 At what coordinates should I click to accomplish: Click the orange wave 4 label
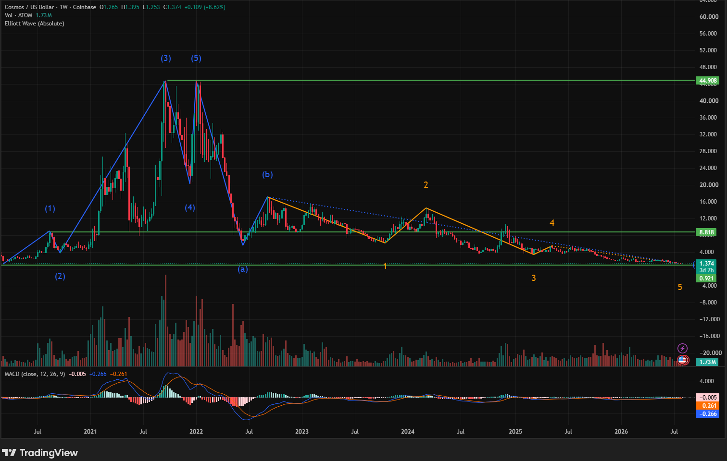[x=552, y=223]
